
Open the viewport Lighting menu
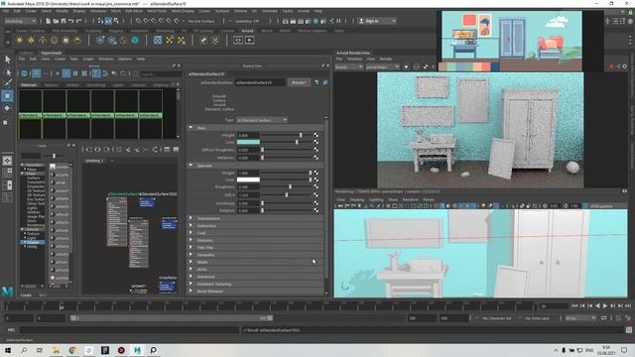point(376,199)
